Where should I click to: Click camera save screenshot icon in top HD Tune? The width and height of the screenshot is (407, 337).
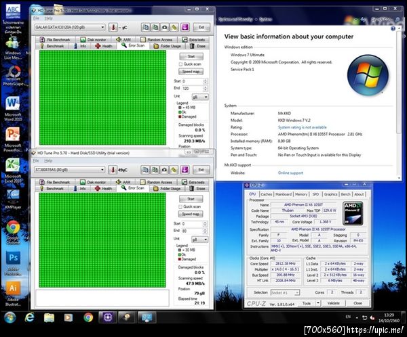165,27
